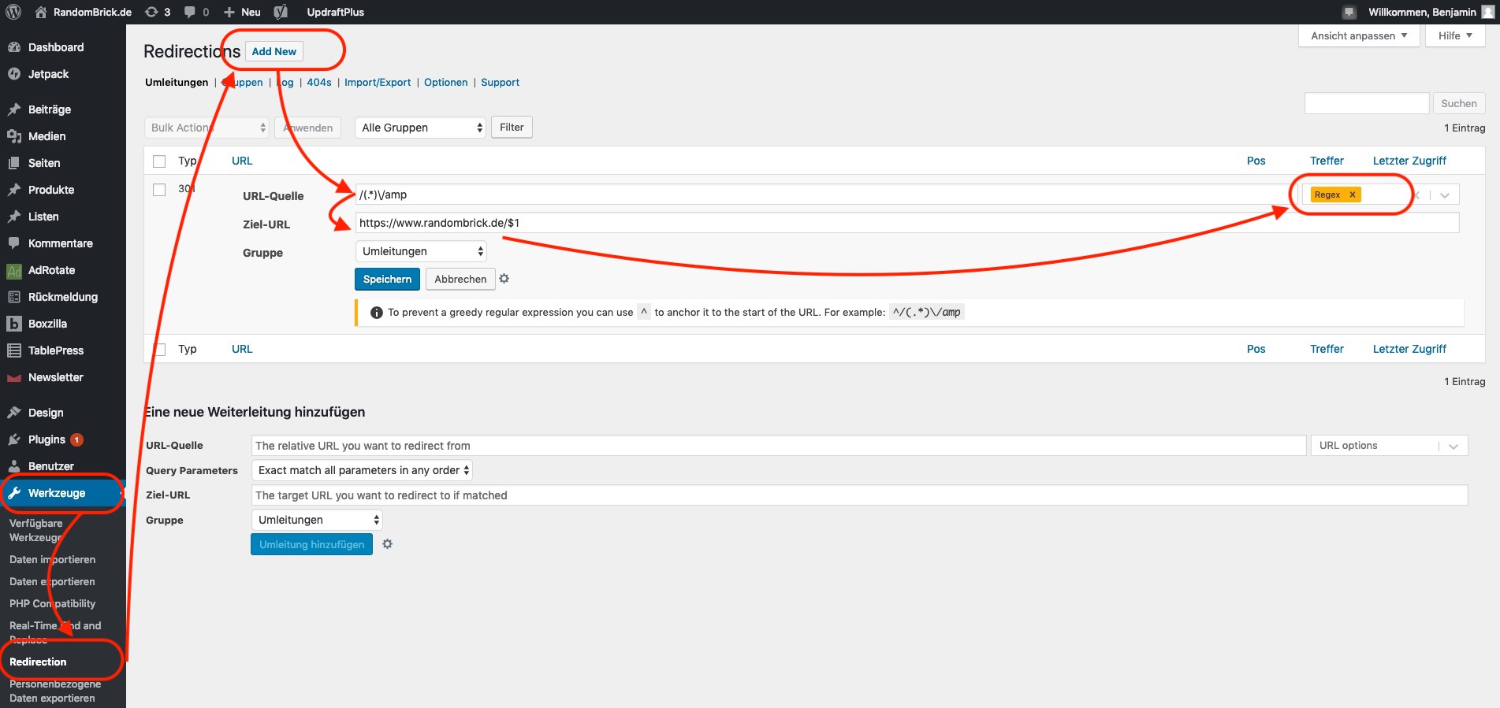Open Boxzilla in the sidebar

point(47,324)
